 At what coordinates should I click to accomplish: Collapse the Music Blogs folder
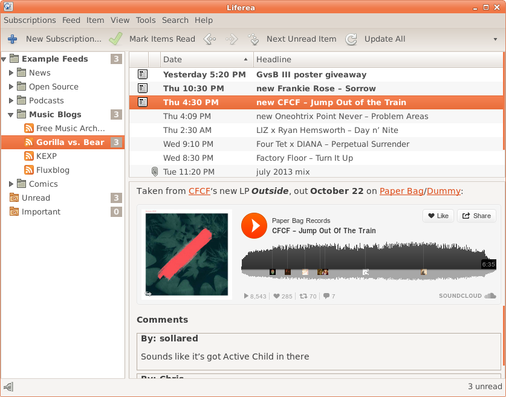click(x=11, y=114)
